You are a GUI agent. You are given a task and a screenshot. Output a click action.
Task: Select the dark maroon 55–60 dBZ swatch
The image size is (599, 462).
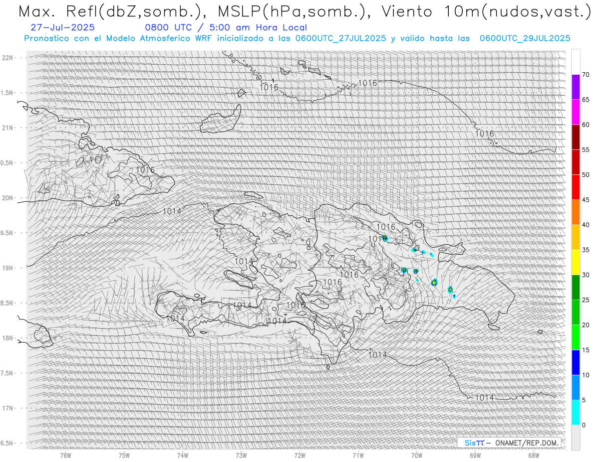(x=576, y=137)
